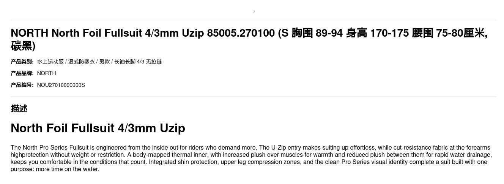Click 长袖长脚 4/3 无拉链 category text
The height and width of the screenshot is (184, 504).
(x=138, y=62)
